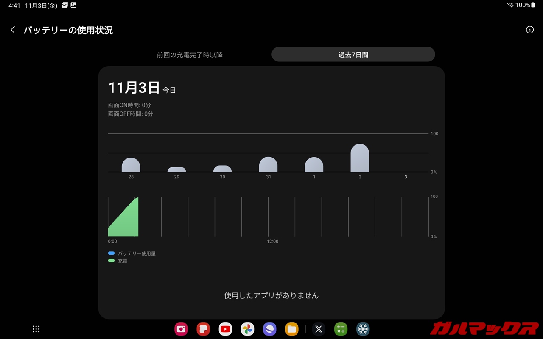Open the snowflake app icon
The image size is (543, 339).
363,329
